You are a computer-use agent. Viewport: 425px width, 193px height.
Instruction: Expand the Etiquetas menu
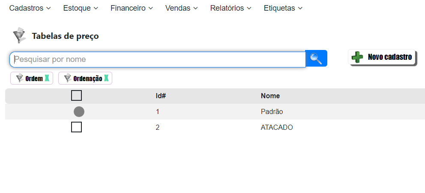tap(283, 8)
